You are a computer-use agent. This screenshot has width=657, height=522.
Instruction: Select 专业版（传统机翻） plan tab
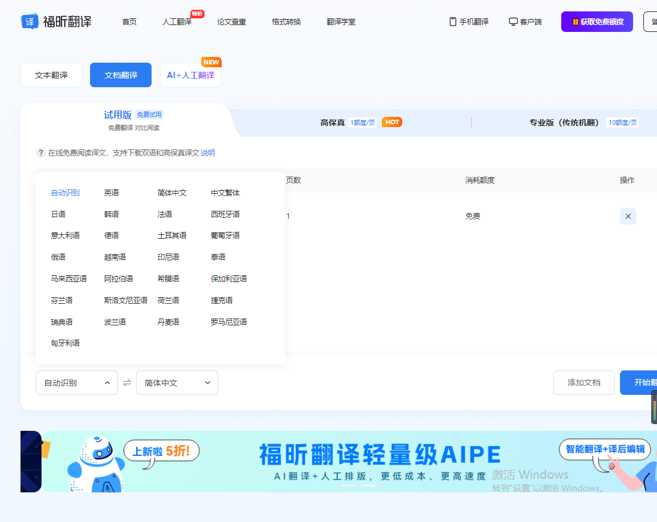point(583,123)
